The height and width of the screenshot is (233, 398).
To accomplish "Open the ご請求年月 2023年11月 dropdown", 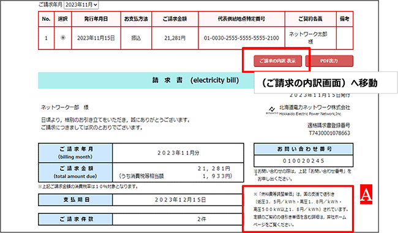I will tap(81, 4).
